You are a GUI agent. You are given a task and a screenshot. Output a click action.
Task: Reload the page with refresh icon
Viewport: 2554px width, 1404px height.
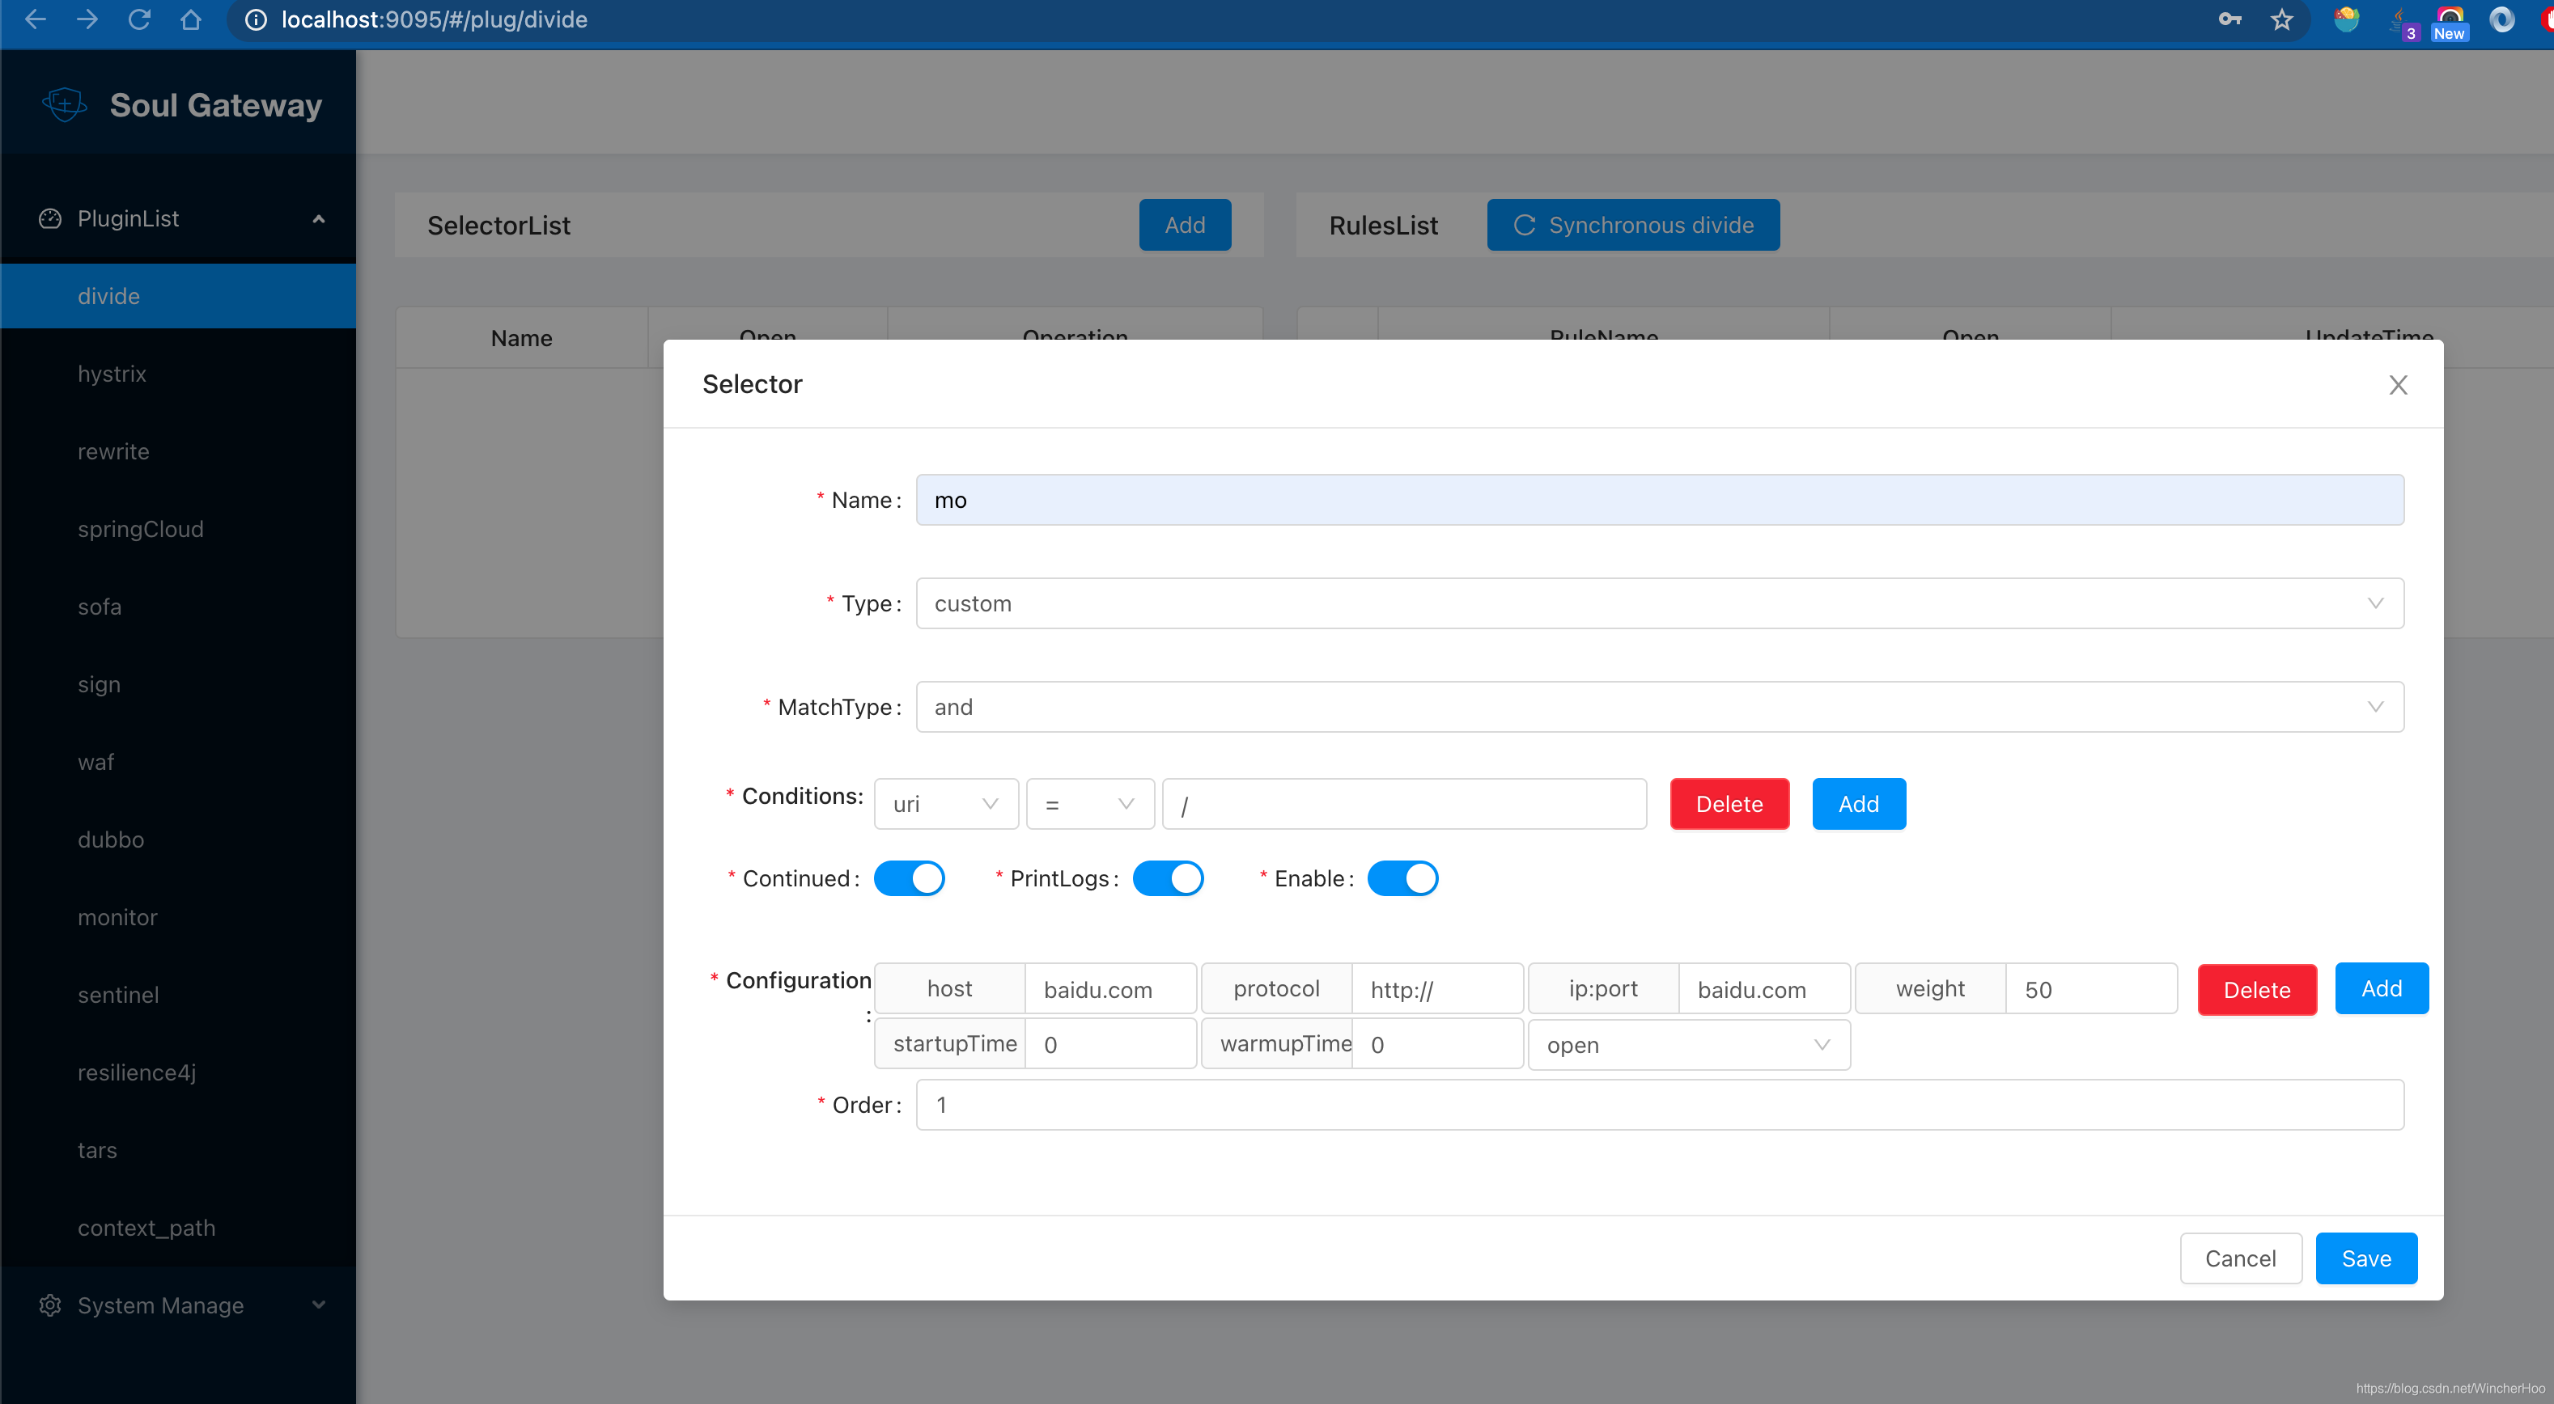(139, 19)
